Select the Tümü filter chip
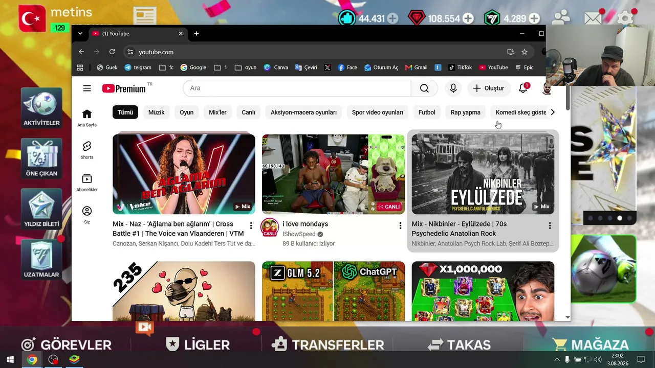 coord(125,112)
